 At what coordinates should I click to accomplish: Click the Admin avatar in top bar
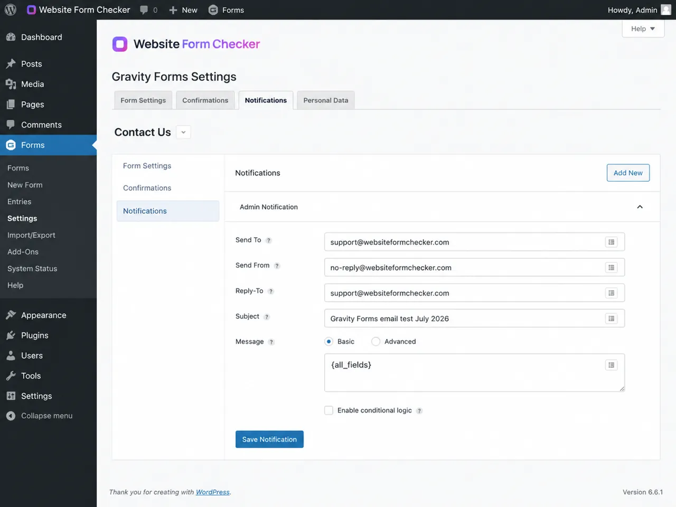(666, 10)
